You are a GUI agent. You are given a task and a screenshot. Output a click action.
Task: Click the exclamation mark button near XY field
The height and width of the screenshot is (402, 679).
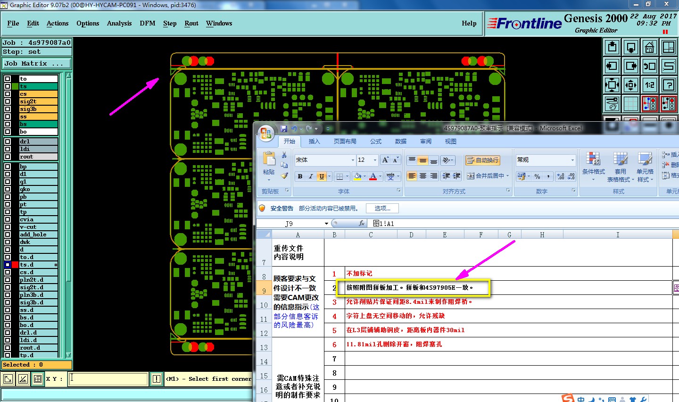pyautogui.click(x=157, y=379)
